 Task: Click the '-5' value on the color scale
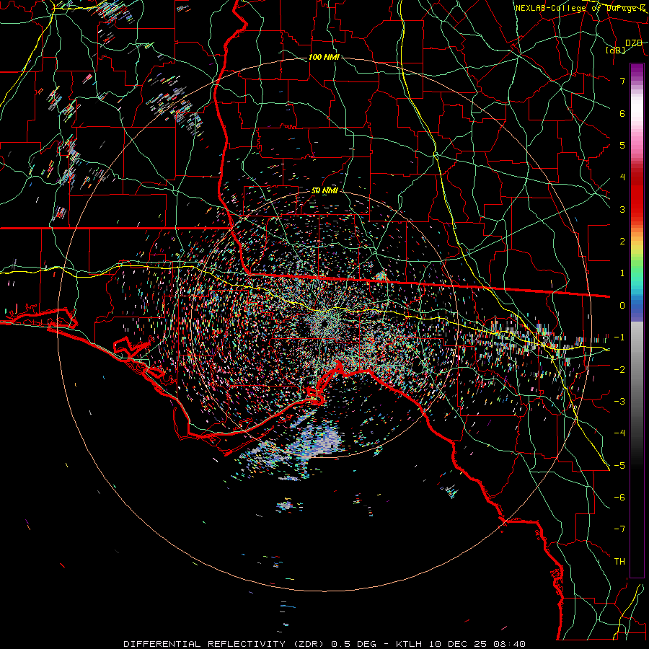tap(619, 466)
